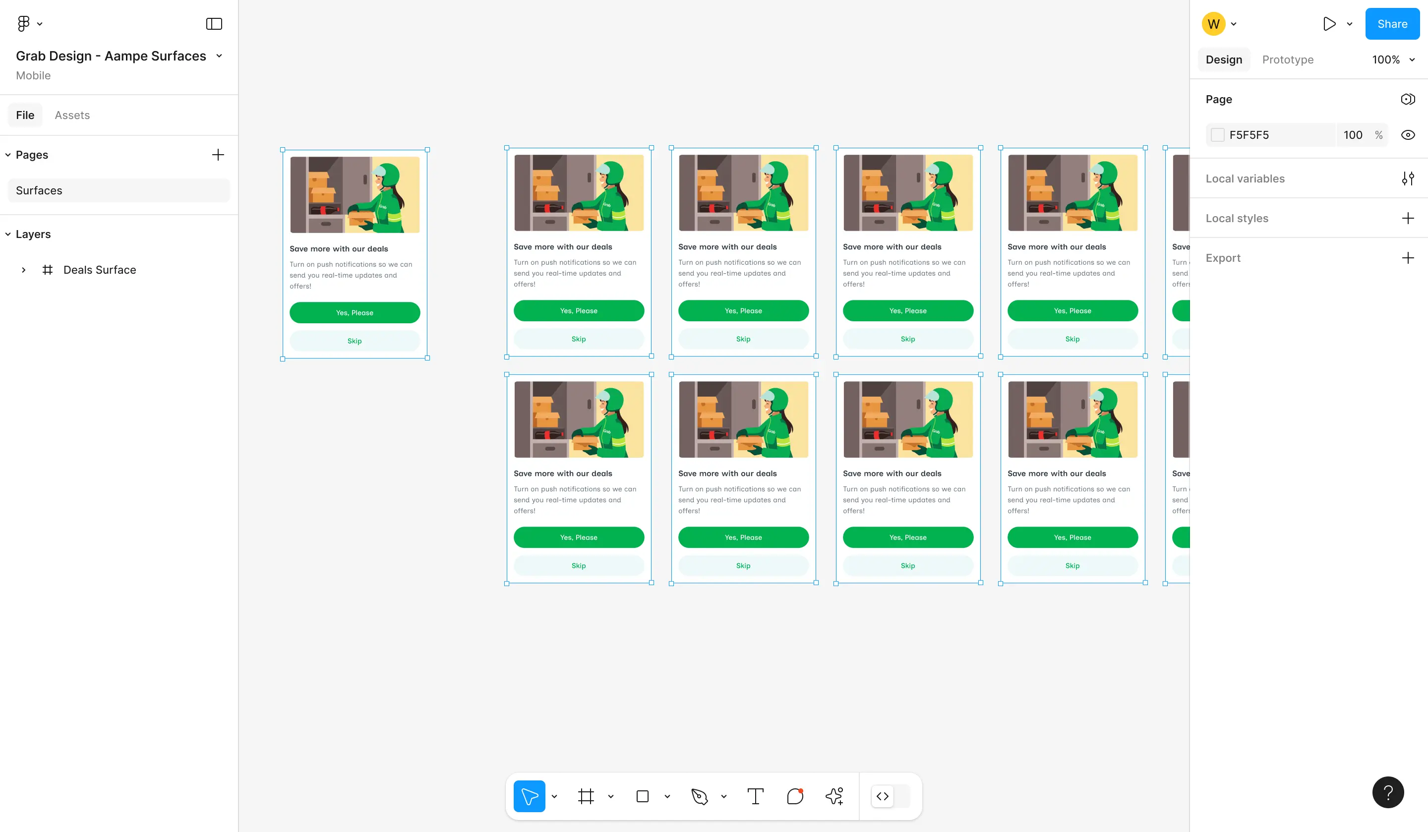The width and height of the screenshot is (1428, 832).
Task: Click the Figma main menu logo
Action: click(x=23, y=24)
